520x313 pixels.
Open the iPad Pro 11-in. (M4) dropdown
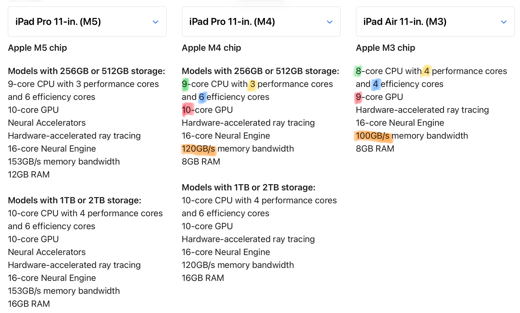[261, 22]
